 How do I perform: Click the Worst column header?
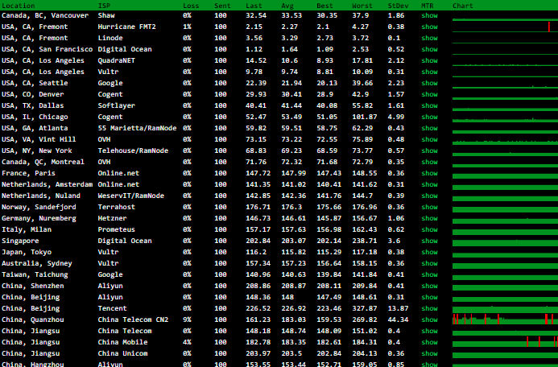point(362,6)
